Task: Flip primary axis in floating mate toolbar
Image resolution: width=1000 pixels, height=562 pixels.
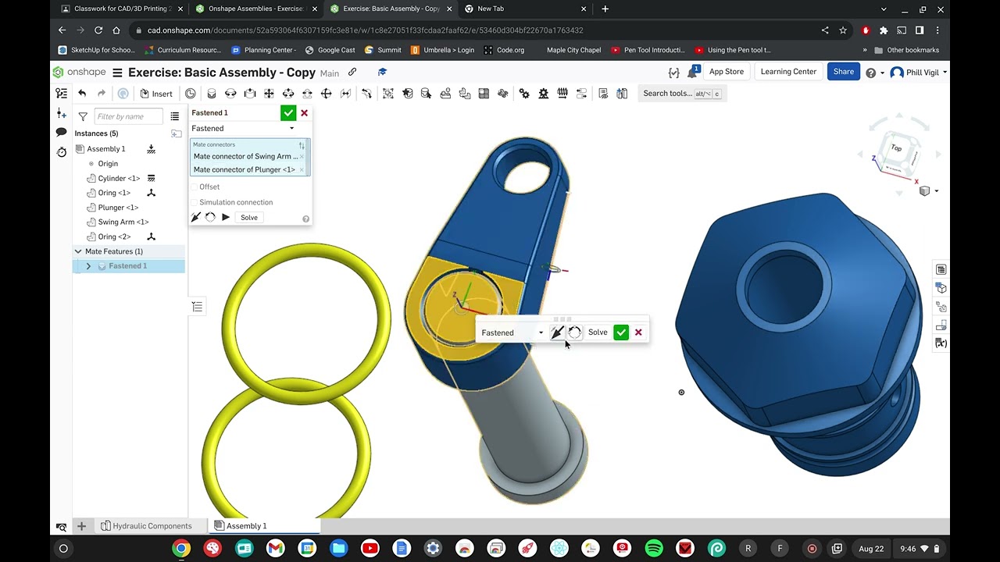Action: [x=557, y=333]
